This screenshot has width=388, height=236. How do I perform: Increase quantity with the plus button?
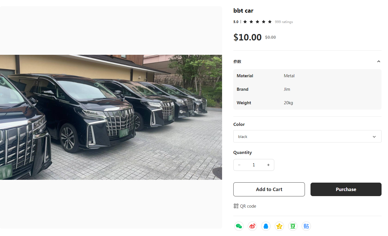[x=268, y=165]
